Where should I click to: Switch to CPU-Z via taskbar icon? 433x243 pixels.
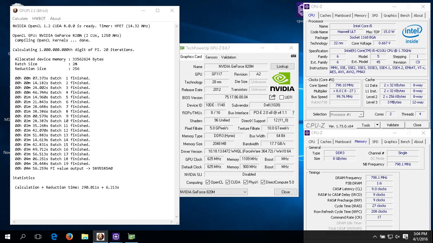116,237
